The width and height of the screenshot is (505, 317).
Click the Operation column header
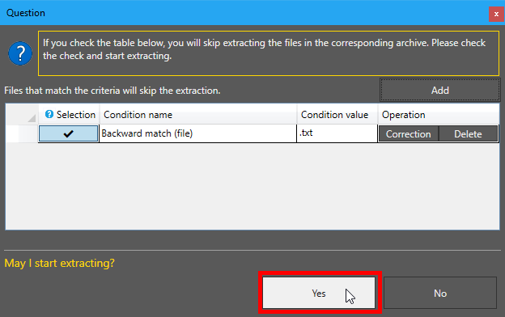pyautogui.click(x=439, y=114)
